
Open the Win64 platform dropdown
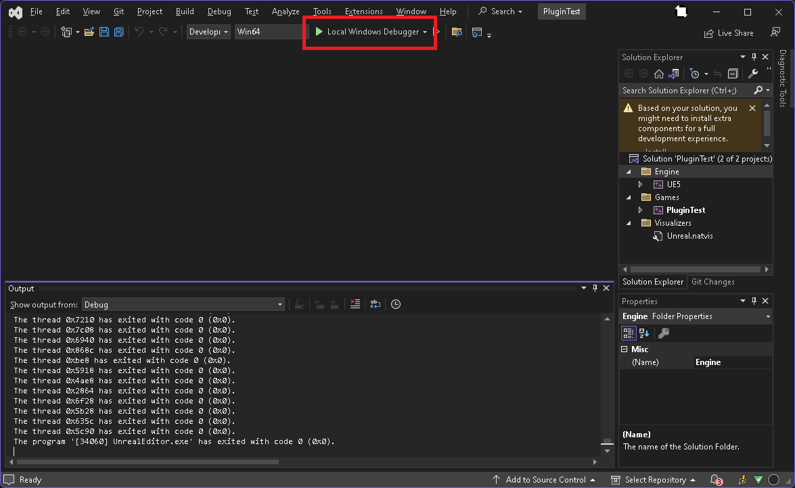point(270,31)
